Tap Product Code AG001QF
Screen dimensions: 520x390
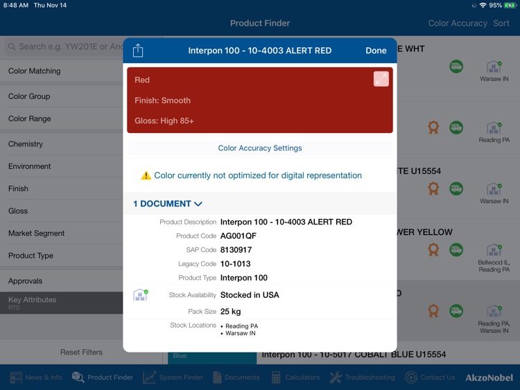point(238,236)
